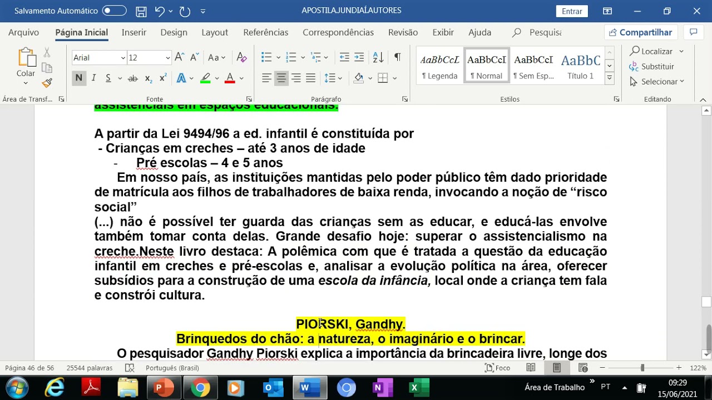Image resolution: width=712 pixels, height=400 pixels.
Task: Open the Revisão tab
Action: 403,33
